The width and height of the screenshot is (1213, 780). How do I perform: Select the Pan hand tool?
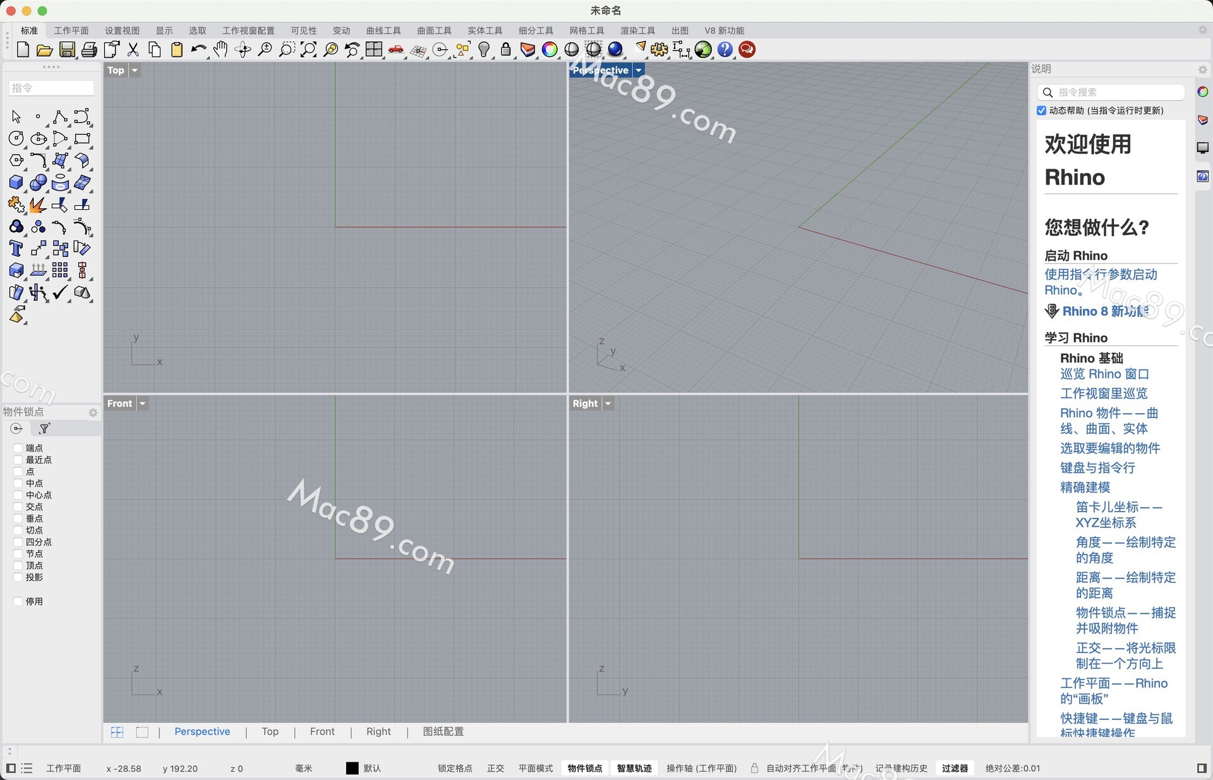[x=220, y=49]
